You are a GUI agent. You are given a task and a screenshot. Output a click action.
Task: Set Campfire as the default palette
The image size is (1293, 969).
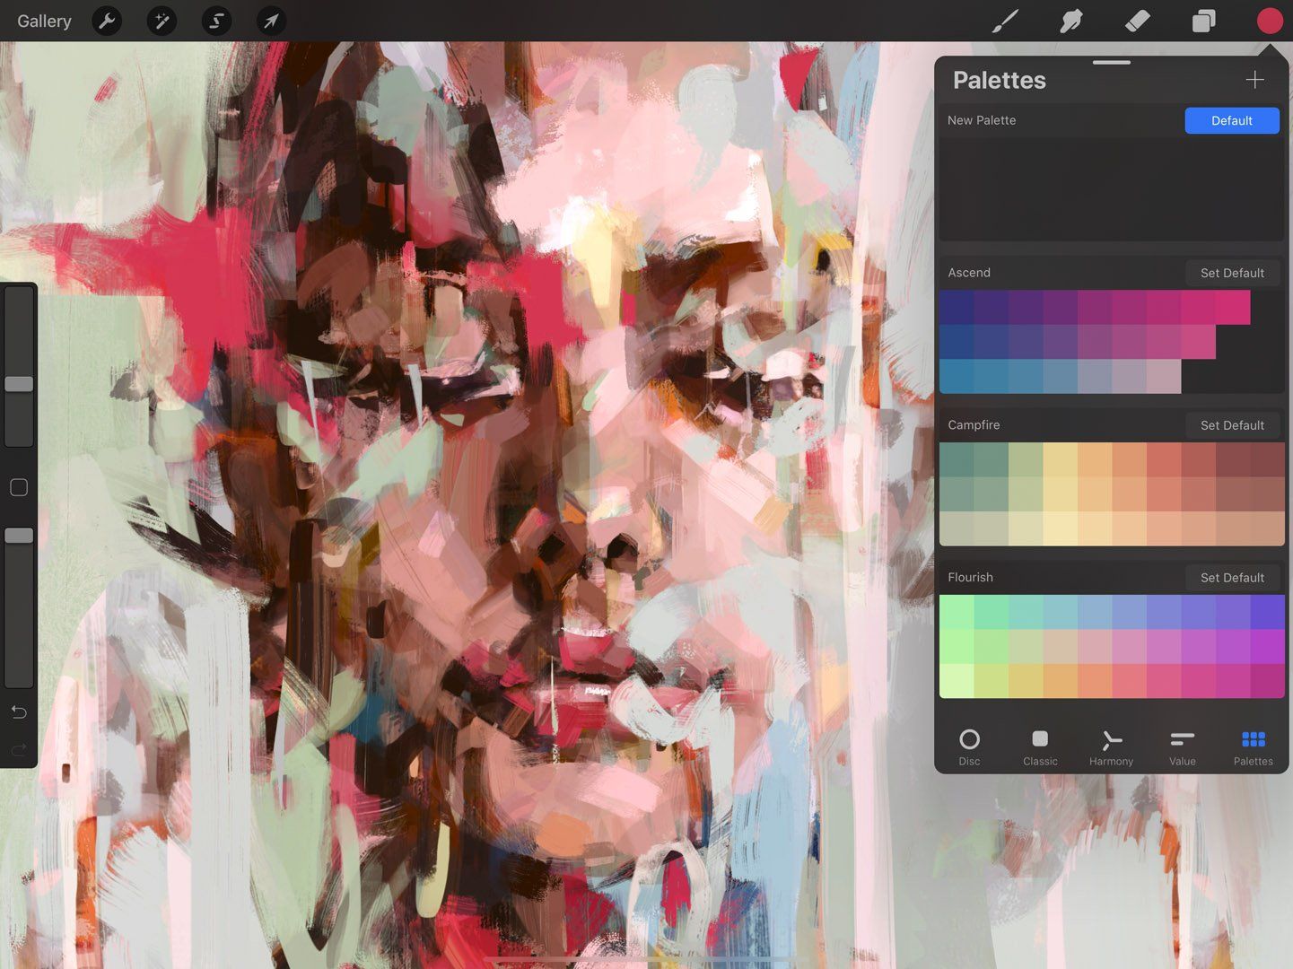coord(1232,424)
